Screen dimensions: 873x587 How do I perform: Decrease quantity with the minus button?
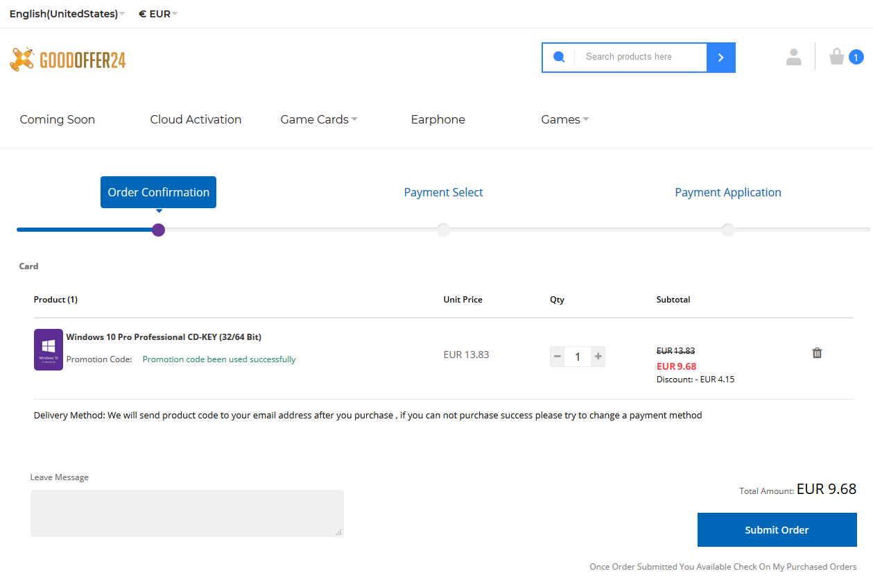pyautogui.click(x=557, y=357)
